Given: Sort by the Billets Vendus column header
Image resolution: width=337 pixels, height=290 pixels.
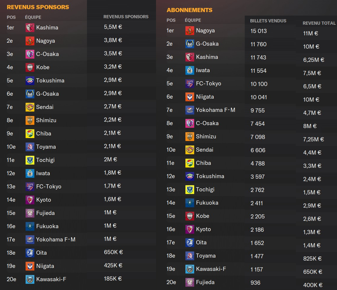Looking at the screenshot, I should click(x=268, y=21).
